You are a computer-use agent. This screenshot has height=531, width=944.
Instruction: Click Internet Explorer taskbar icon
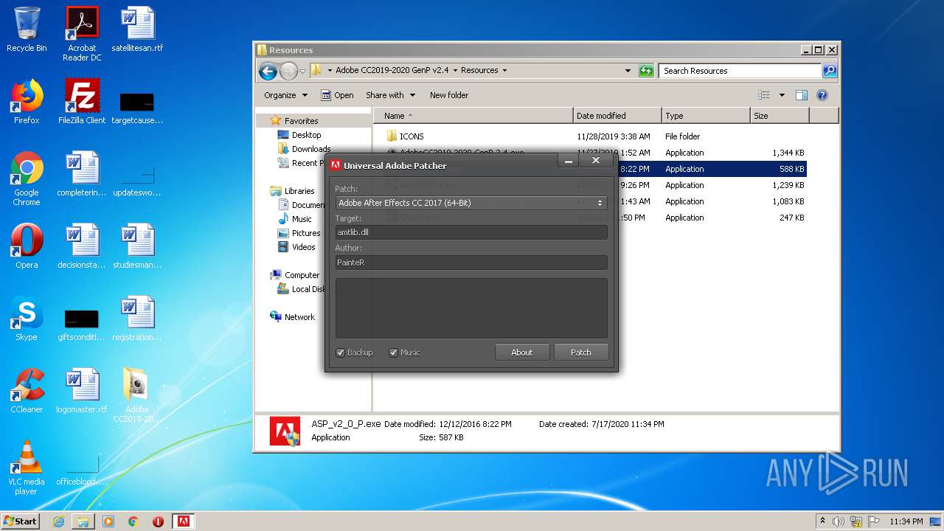click(x=58, y=521)
